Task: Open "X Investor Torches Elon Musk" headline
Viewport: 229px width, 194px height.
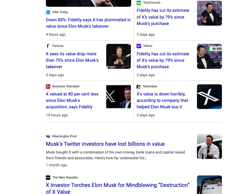Action: [117, 188]
